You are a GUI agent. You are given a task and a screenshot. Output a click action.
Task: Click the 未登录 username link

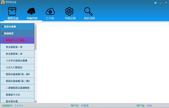[x=85, y=106]
